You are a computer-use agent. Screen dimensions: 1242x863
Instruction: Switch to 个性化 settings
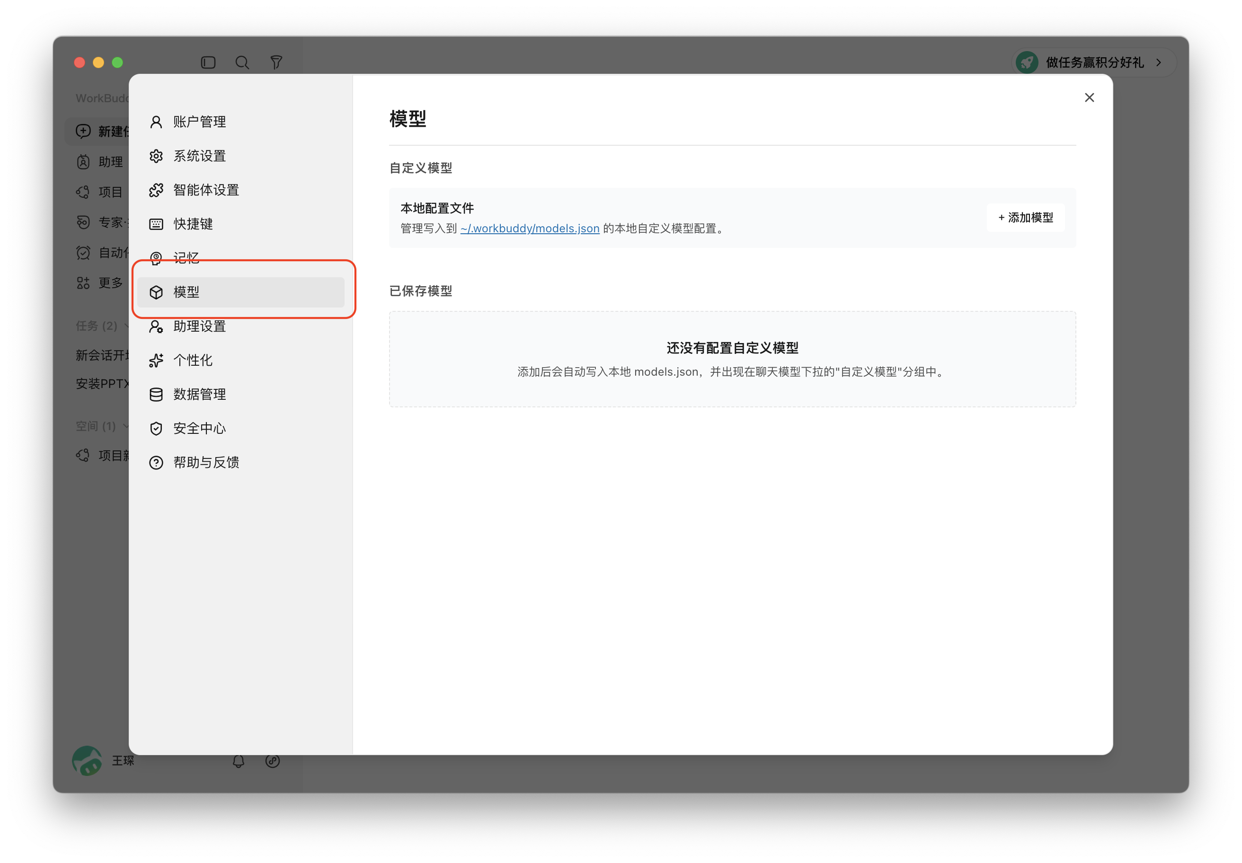pyautogui.click(x=241, y=360)
